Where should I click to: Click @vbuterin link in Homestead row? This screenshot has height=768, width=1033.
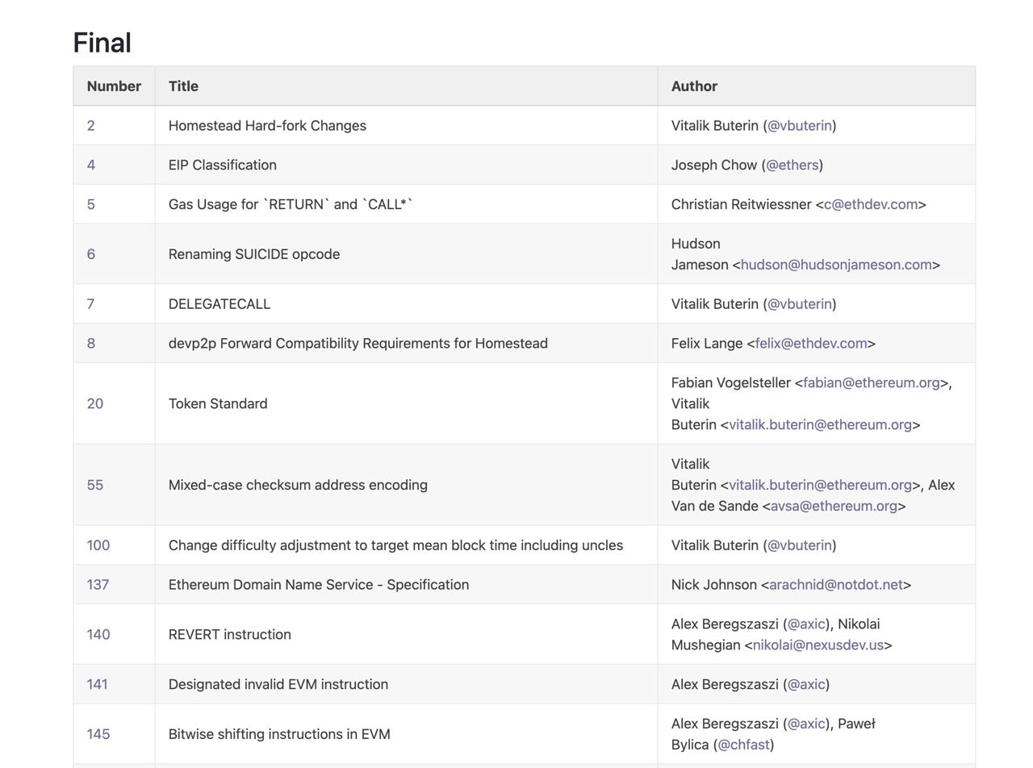coord(799,126)
